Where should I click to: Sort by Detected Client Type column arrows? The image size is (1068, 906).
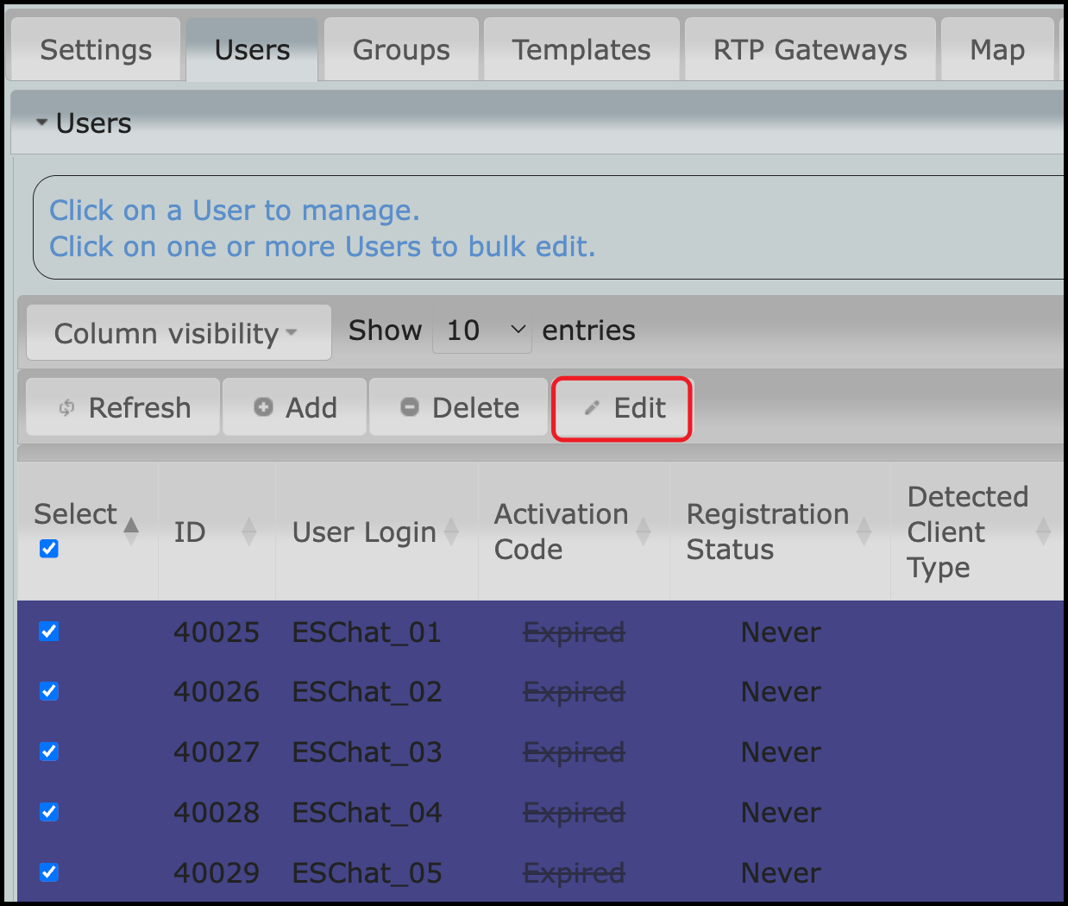point(1042,532)
